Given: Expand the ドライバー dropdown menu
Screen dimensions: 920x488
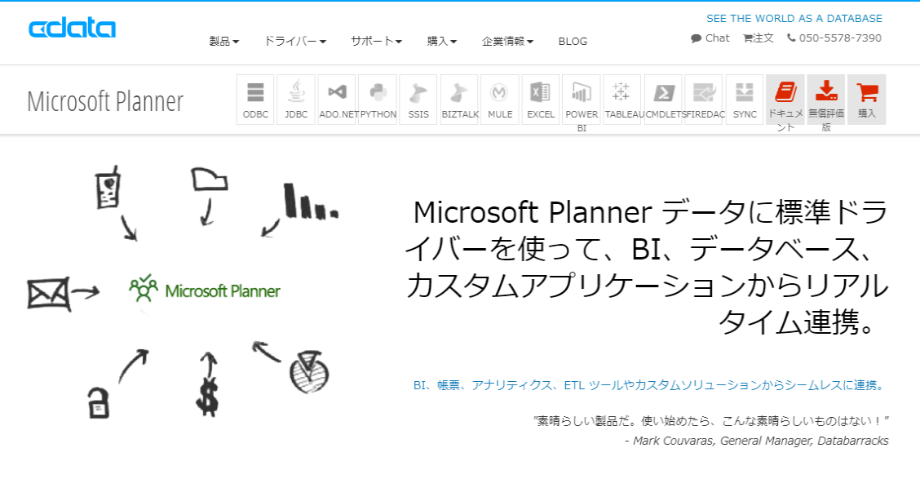Looking at the screenshot, I should tap(294, 41).
